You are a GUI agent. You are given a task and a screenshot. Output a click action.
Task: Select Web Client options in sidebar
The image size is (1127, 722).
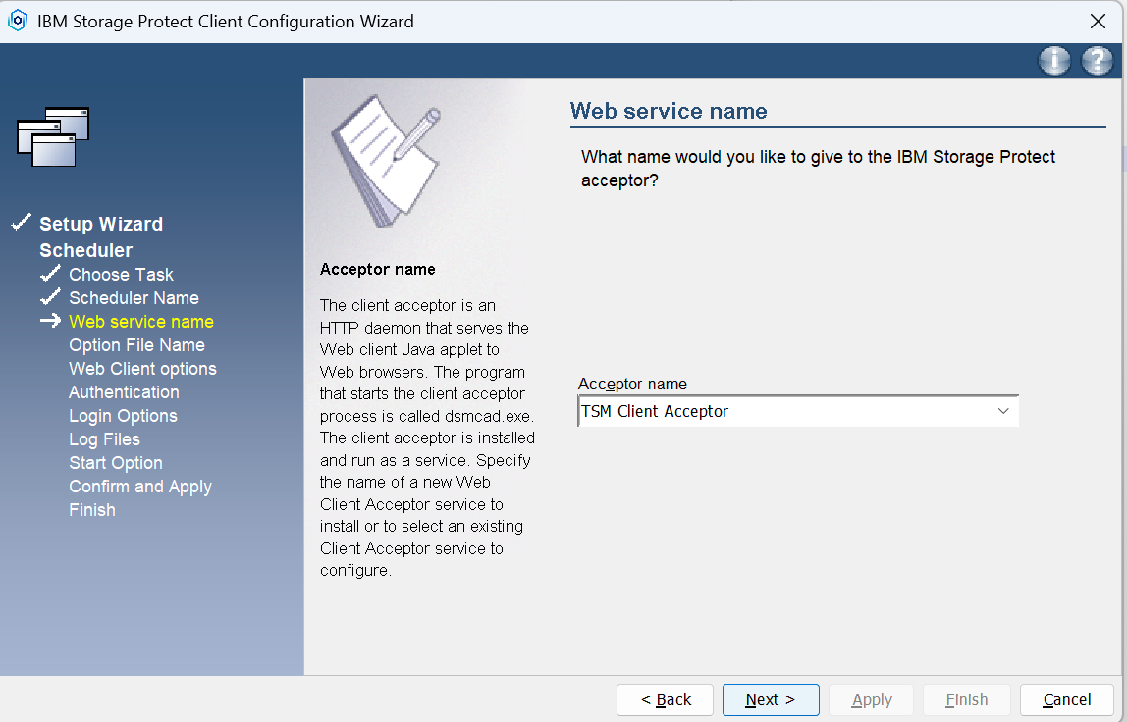[142, 369]
